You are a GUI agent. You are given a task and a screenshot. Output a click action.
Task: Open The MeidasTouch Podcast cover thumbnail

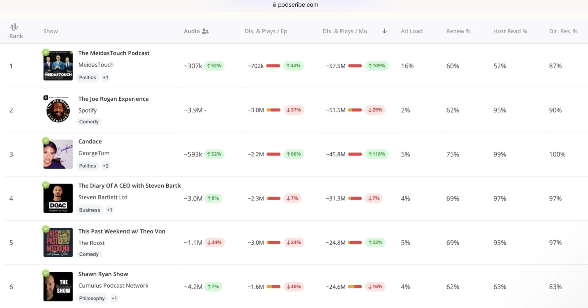(58, 66)
